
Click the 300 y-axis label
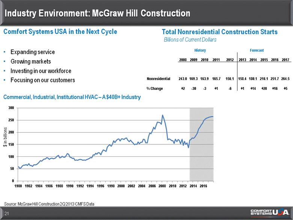(x=11, y=108)
